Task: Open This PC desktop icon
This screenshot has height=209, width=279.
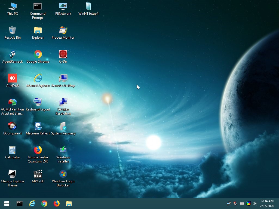Action: (x=13, y=9)
